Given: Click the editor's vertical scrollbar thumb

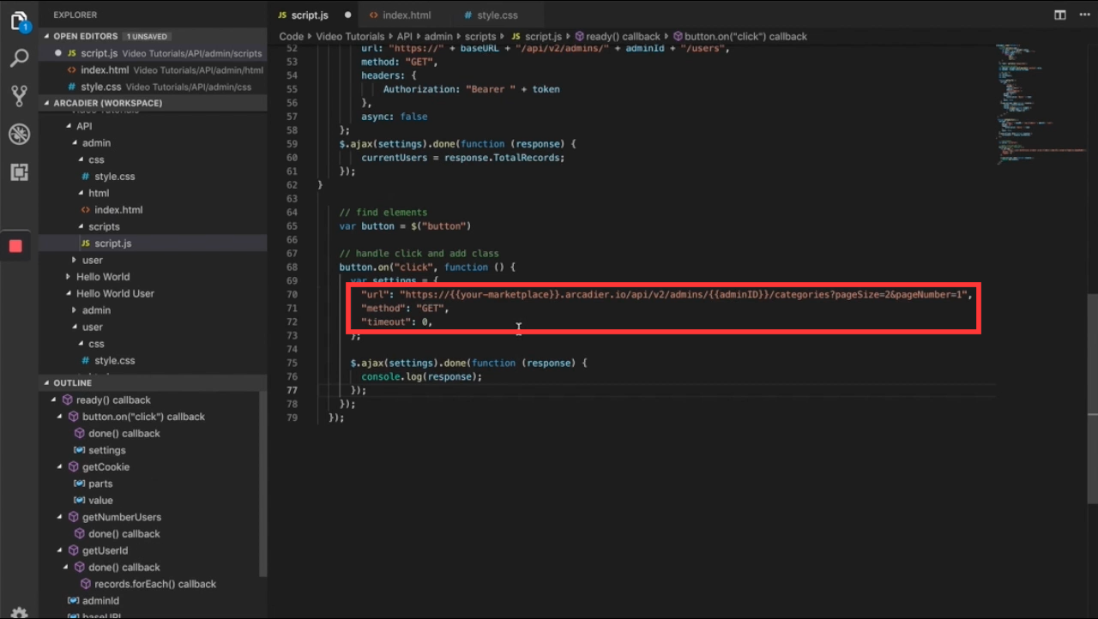Looking at the screenshot, I should (x=1092, y=400).
